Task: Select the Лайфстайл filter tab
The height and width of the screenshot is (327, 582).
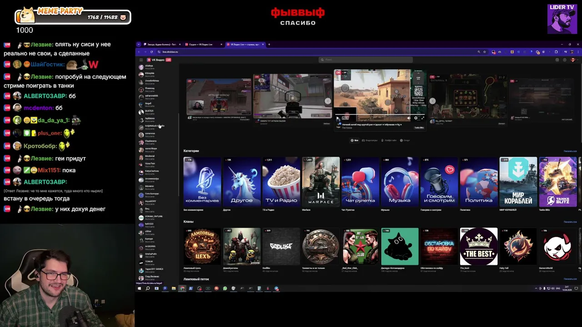Action: click(x=389, y=140)
